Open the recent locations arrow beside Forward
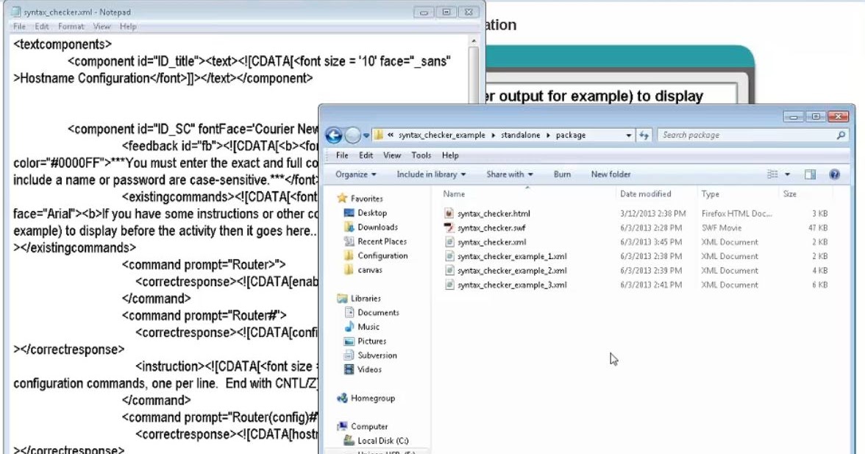The image size is (865, 454). coord(366,135)
